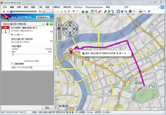This screenshot has height=115, width=166.
Task: Open the 显示叠加层 dropdown on map
Action: coord(68,106)
